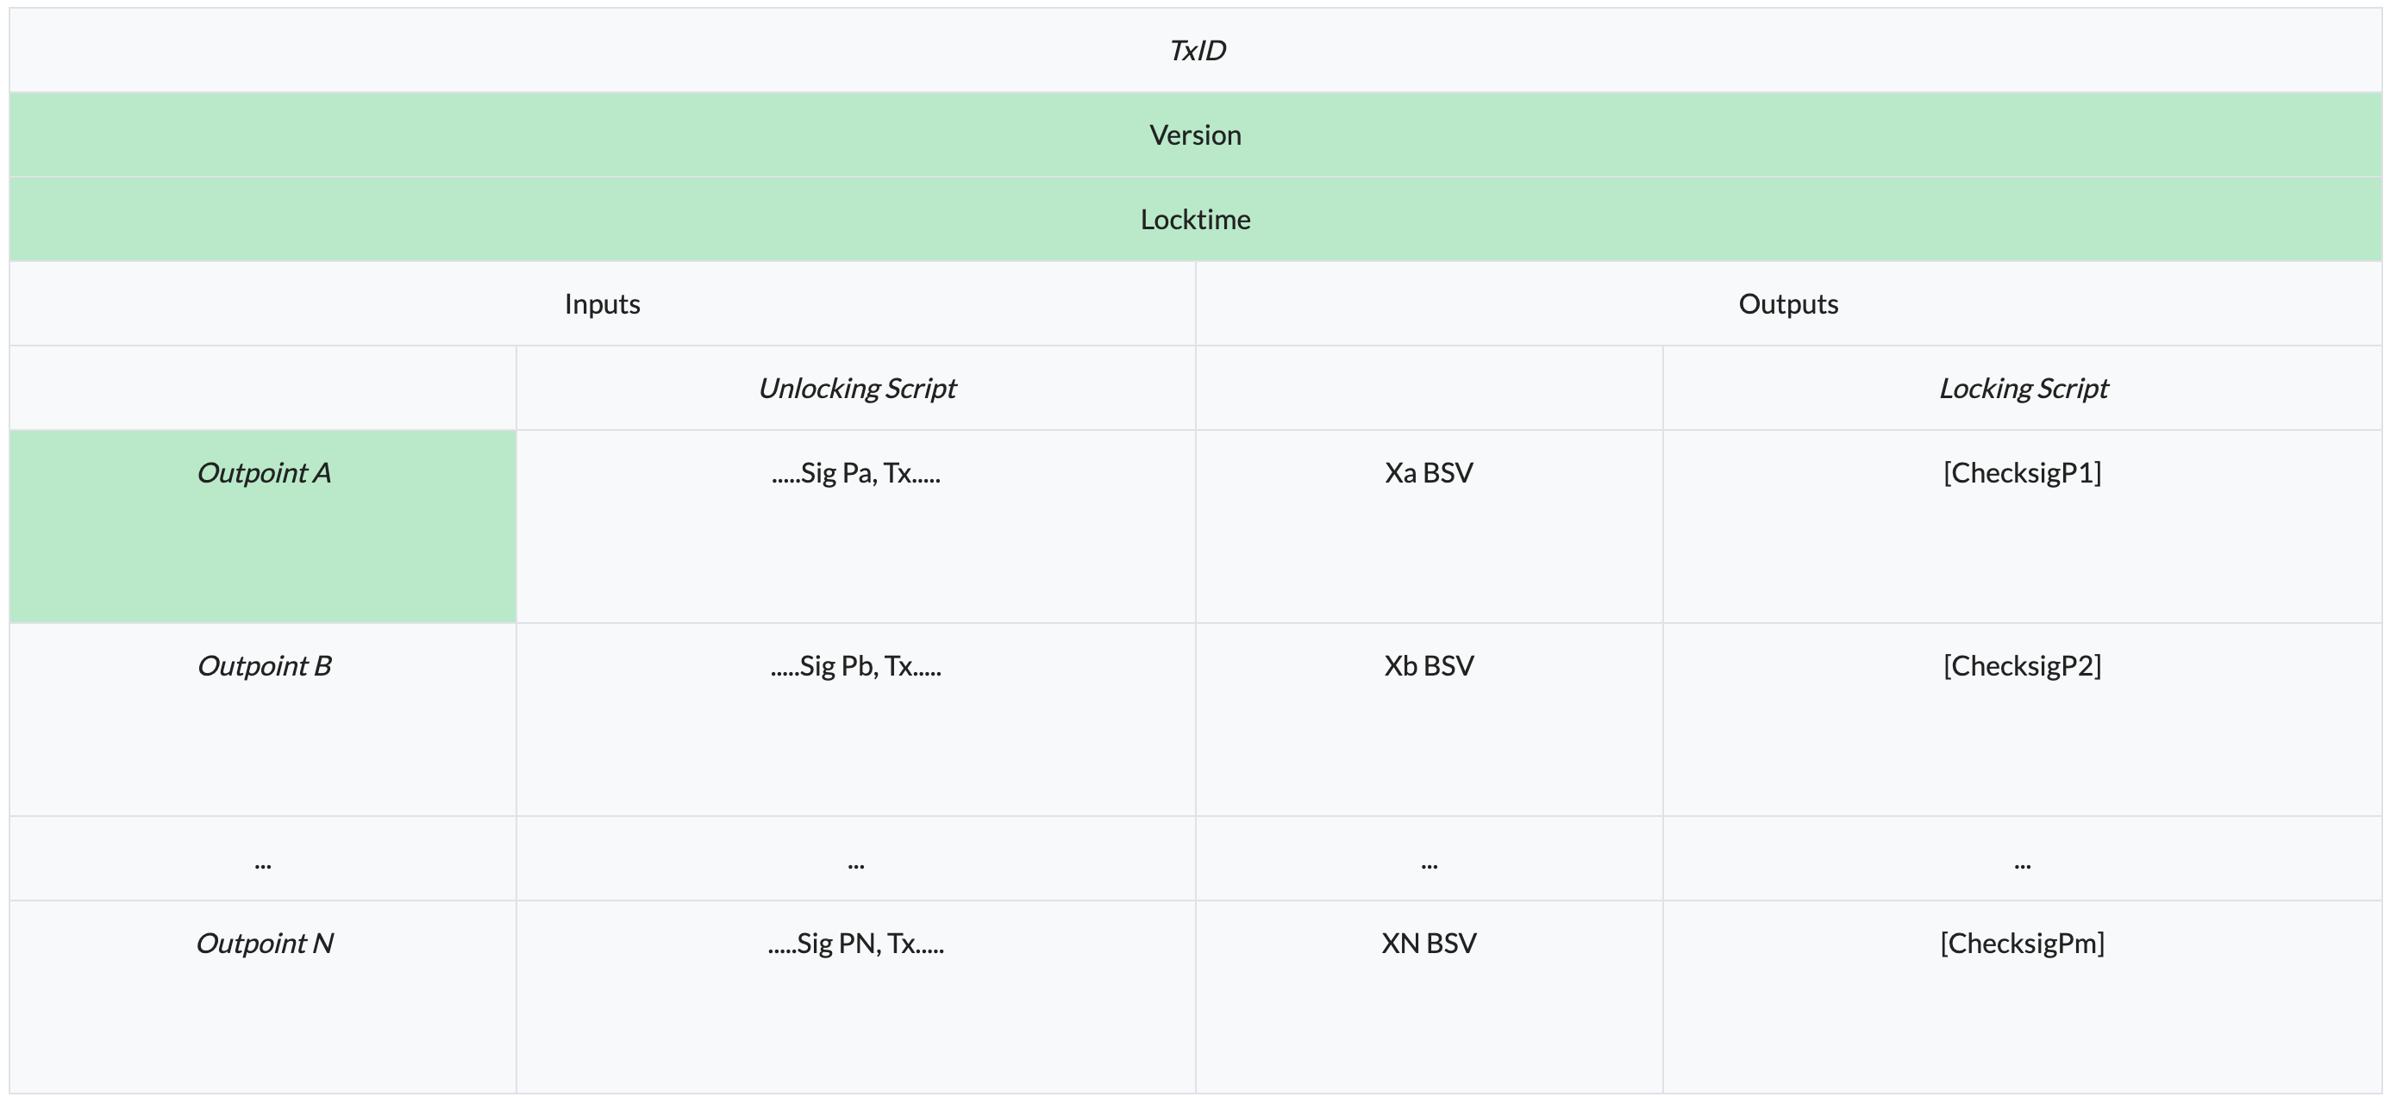This screenshot has width=2390, height=1103.
Task: Click the Outpoint N cell
Action: 264,944
